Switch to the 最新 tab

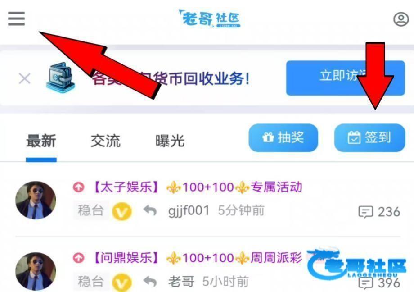click(41, 141)
